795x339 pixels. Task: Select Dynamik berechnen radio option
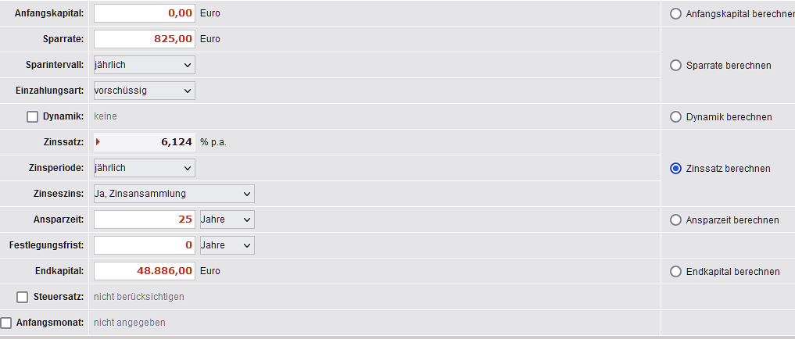click(x=676, y=117)
